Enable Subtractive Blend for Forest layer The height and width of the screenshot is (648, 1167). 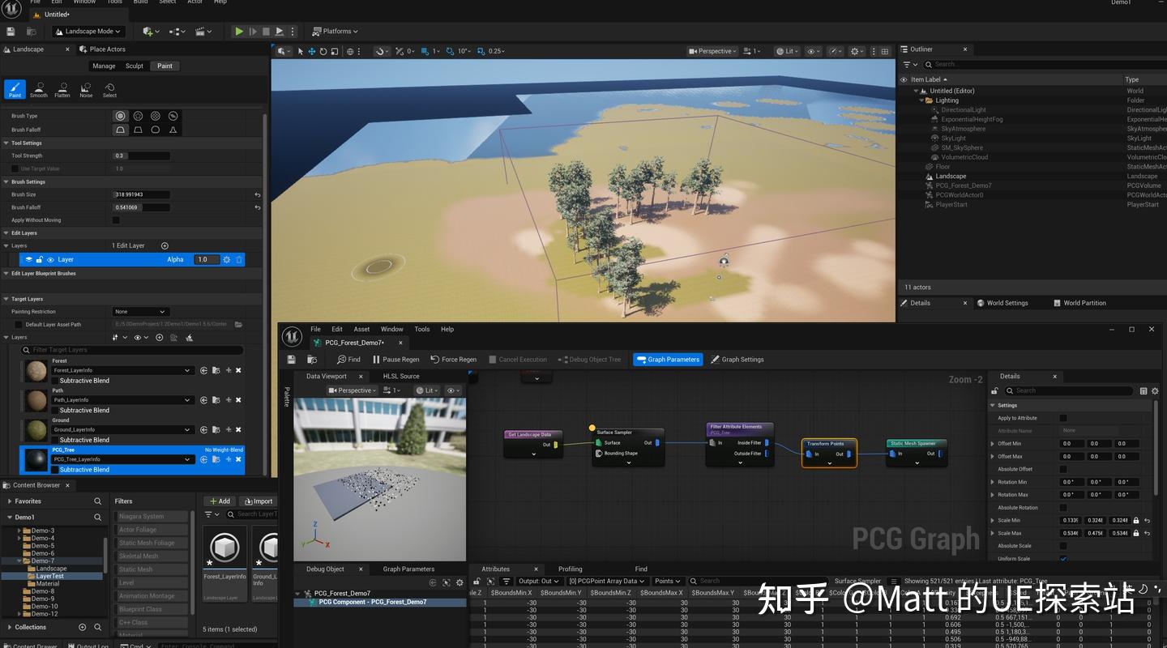(54, 381)
